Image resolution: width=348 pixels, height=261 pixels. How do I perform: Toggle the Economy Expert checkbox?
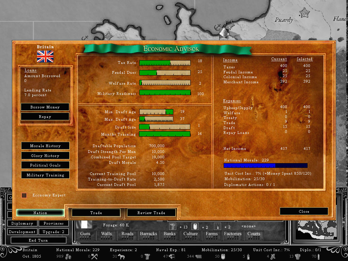(24, 195)
